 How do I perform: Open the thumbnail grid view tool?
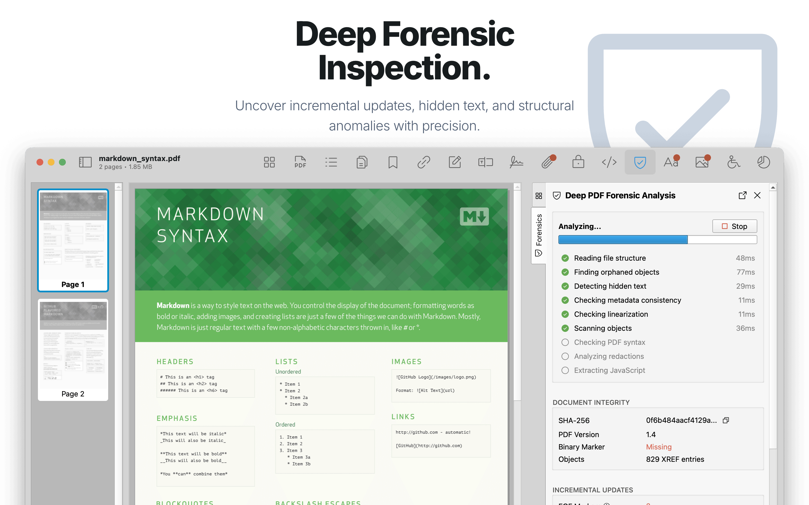pyautogui.click(x=269, y=162)
